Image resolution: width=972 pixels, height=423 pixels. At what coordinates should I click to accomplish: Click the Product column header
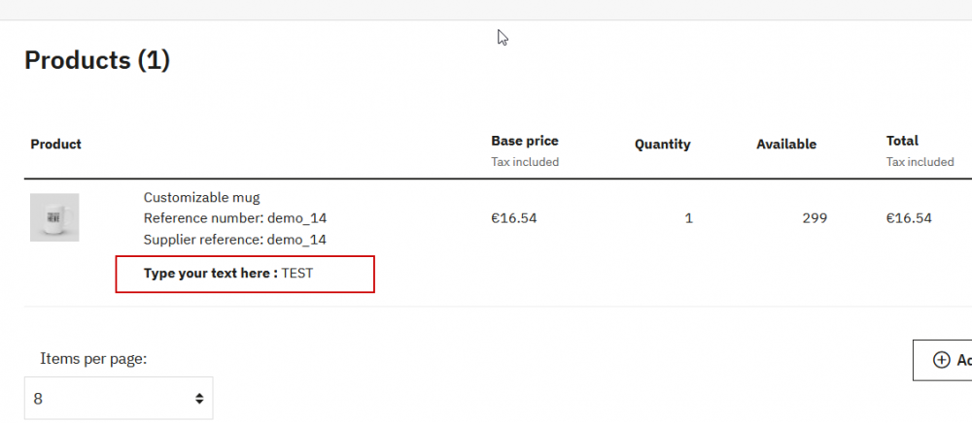(56, 145)
